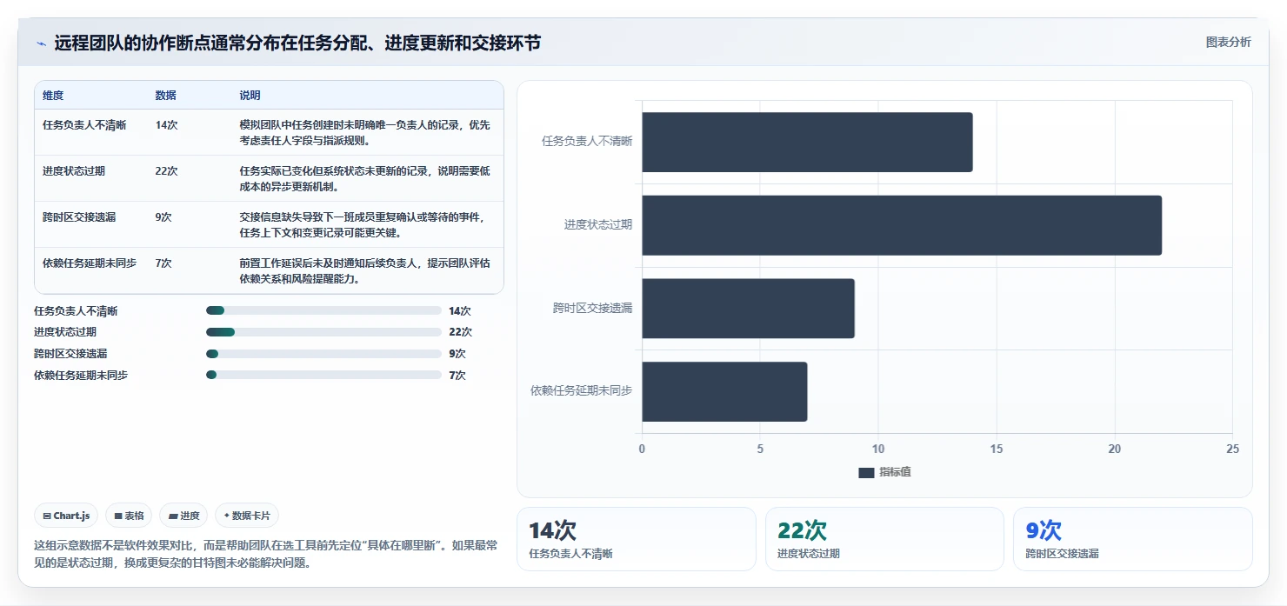Click 任务负责人不清晰 in the table's first row
Image resolution: width=1287 pixels, height=606 pixels.
click(x=84, y=125)
